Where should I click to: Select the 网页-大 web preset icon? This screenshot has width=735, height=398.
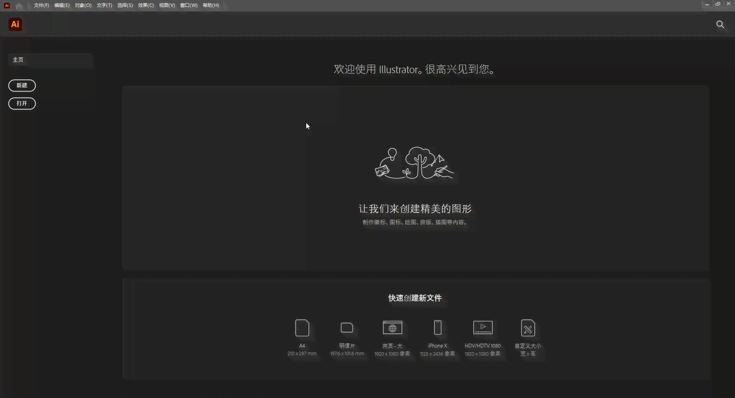coord(392,328)
